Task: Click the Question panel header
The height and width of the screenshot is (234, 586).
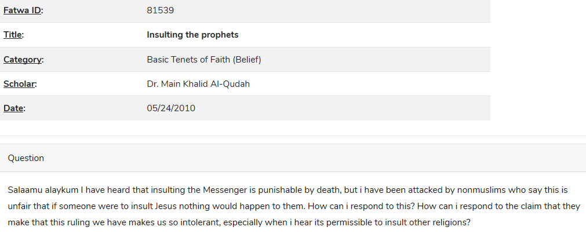Action: pyautogui.click(x=293, y=158)
